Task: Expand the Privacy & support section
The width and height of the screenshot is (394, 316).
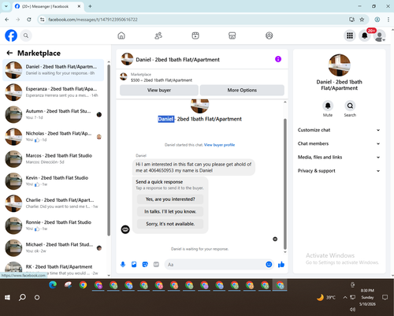Action: 339,171
